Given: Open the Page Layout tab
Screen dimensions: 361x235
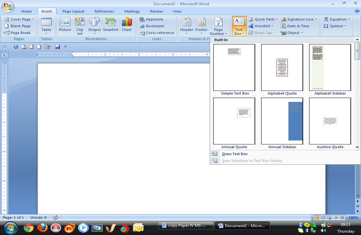Looking at the screenshot, I should [x=73, y=11].
